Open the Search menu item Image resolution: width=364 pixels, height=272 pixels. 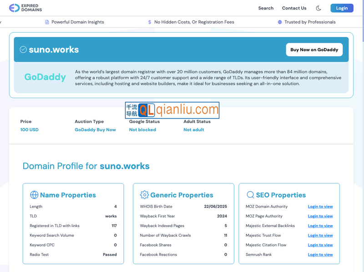click(266, 8)
